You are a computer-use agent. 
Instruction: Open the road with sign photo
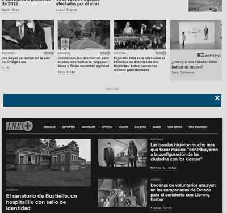pos(84,35)
